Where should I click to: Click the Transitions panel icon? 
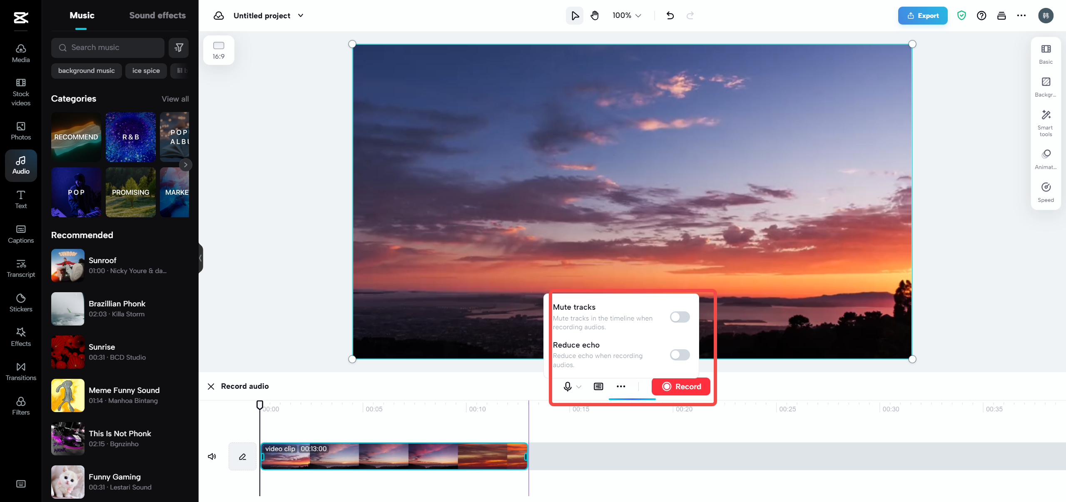tap(20, 371)
